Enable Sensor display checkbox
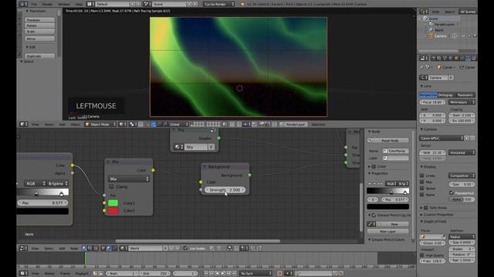 click(422, 189)
